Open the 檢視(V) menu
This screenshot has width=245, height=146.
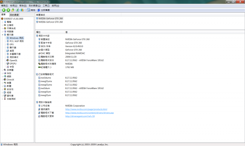tap(14, 6)
